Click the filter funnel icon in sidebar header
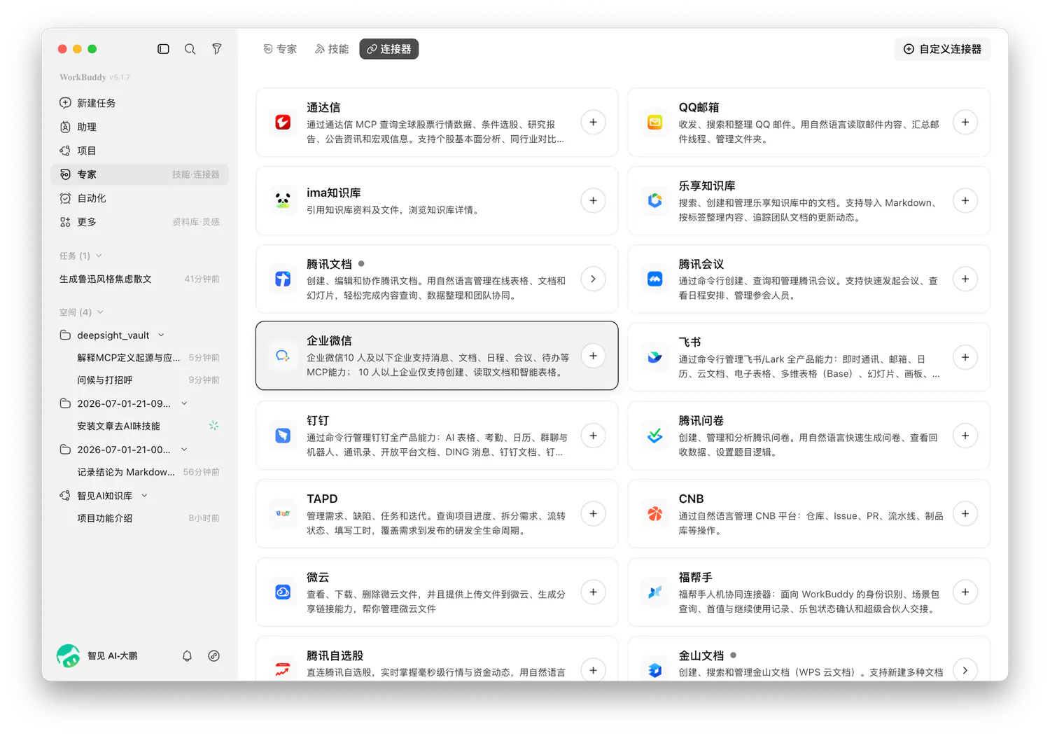The width and height of the screenshot is (1050, 736). pyautogui.click(x=217, y=49)
